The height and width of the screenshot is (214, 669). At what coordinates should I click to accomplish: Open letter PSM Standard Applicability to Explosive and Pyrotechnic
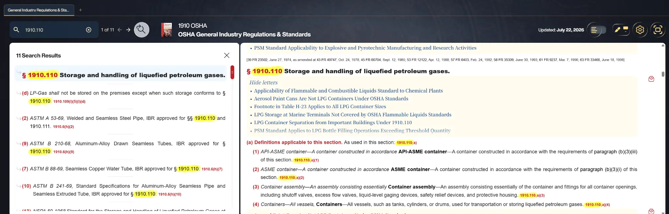tap(365, 48)
